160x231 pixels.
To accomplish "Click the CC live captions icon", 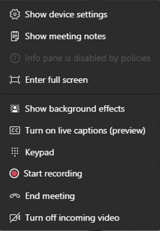I will coord(15,131).
